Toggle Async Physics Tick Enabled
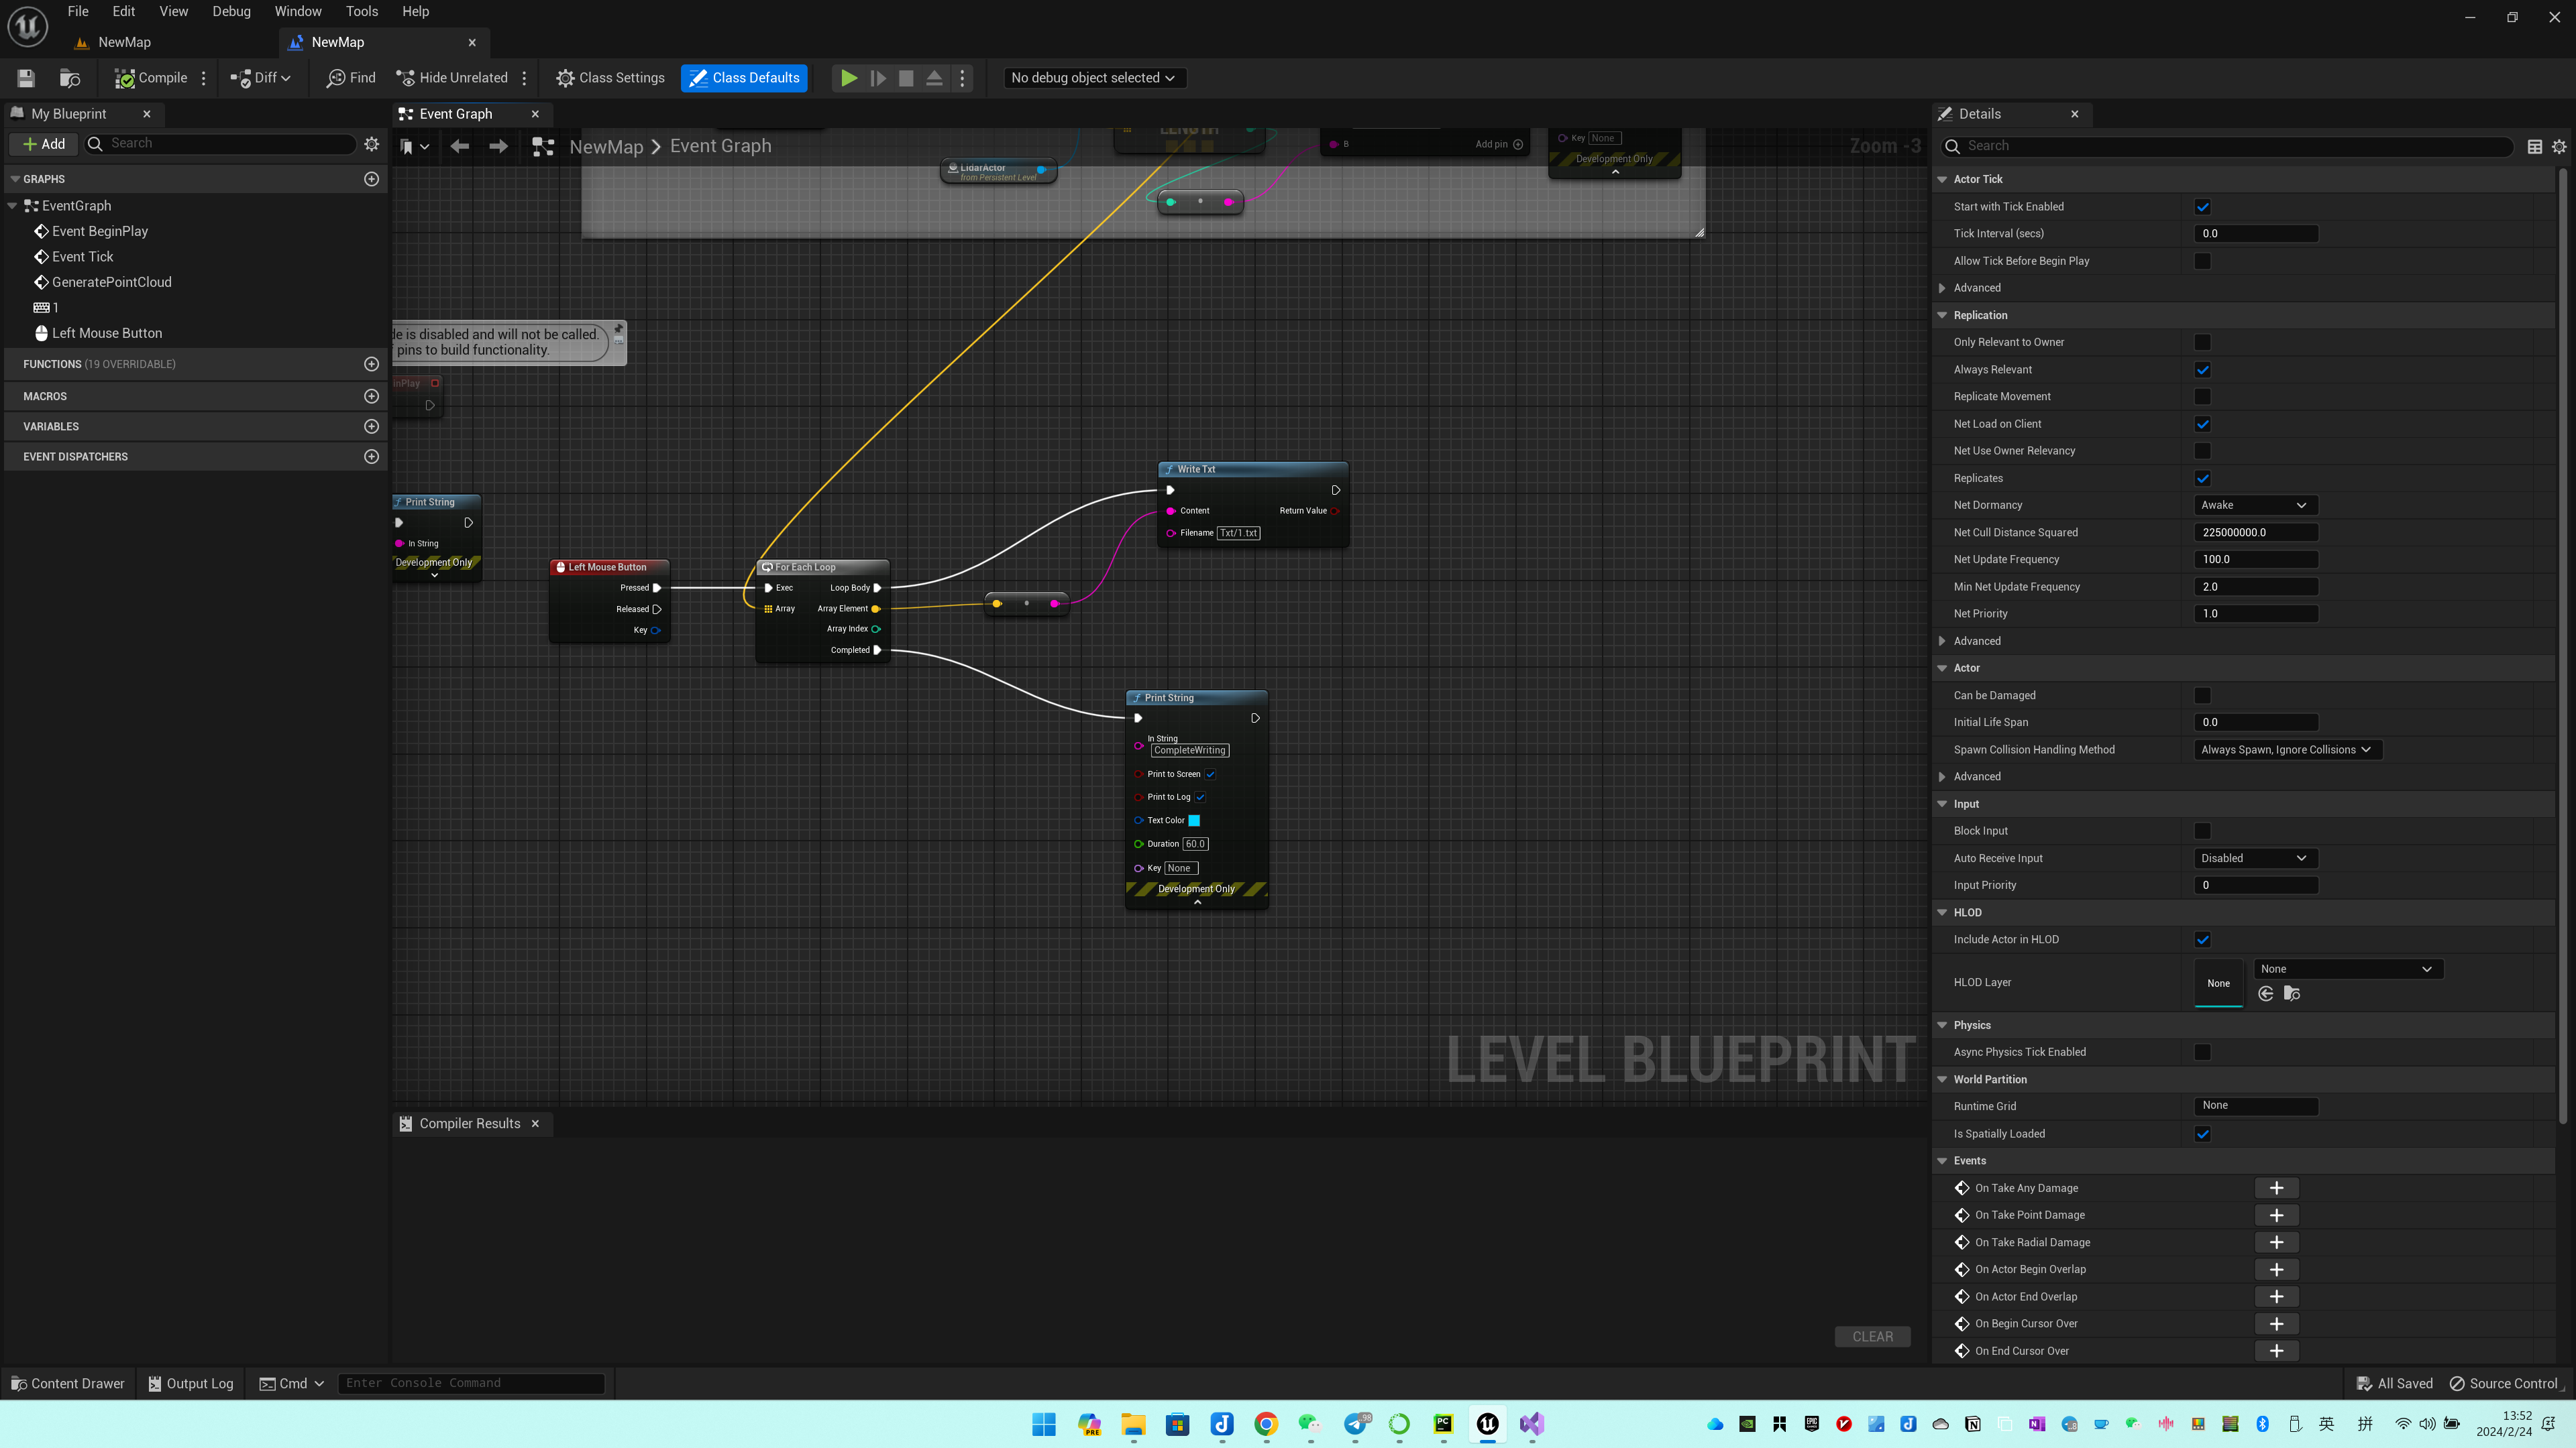The height and width of the screenshot is (1448, 2576). [2202, 1052]
